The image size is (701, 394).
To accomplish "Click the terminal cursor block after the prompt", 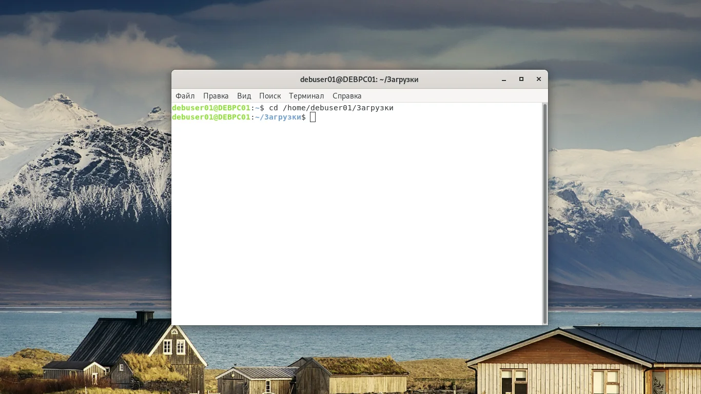I will coord(313,117).
